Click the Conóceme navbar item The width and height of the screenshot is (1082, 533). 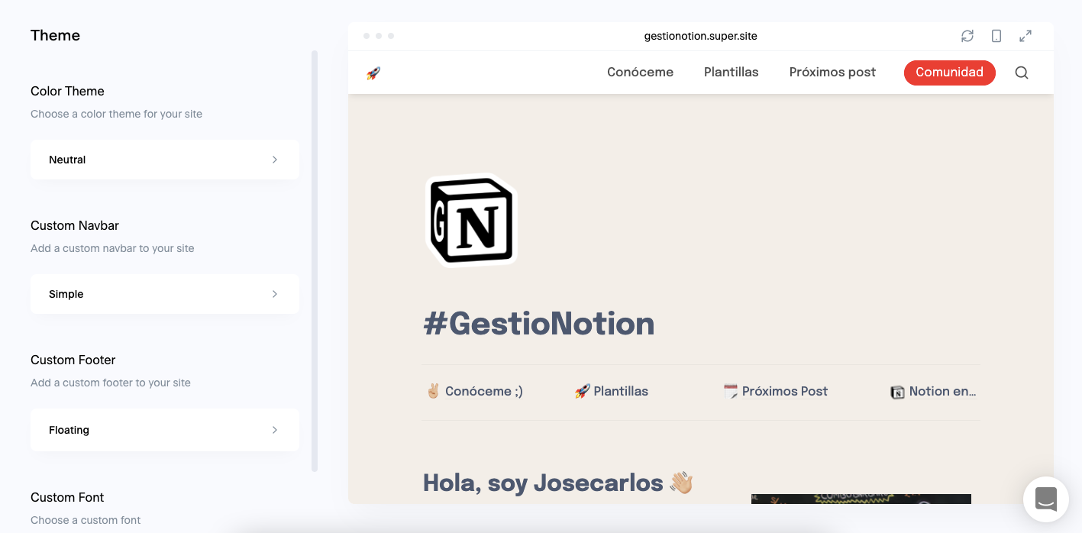(640, 73)
